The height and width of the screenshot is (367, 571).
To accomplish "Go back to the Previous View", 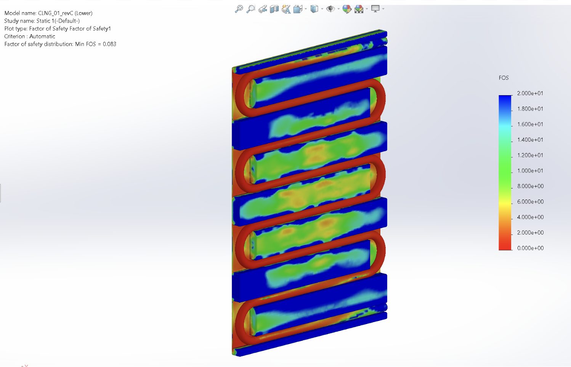I will (x=262, y=9).
